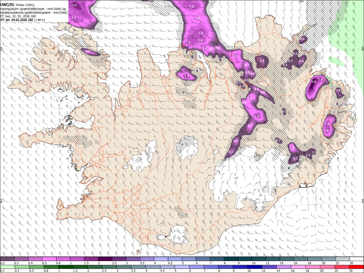Click the 2.6 snowfall value on the map

314,82
